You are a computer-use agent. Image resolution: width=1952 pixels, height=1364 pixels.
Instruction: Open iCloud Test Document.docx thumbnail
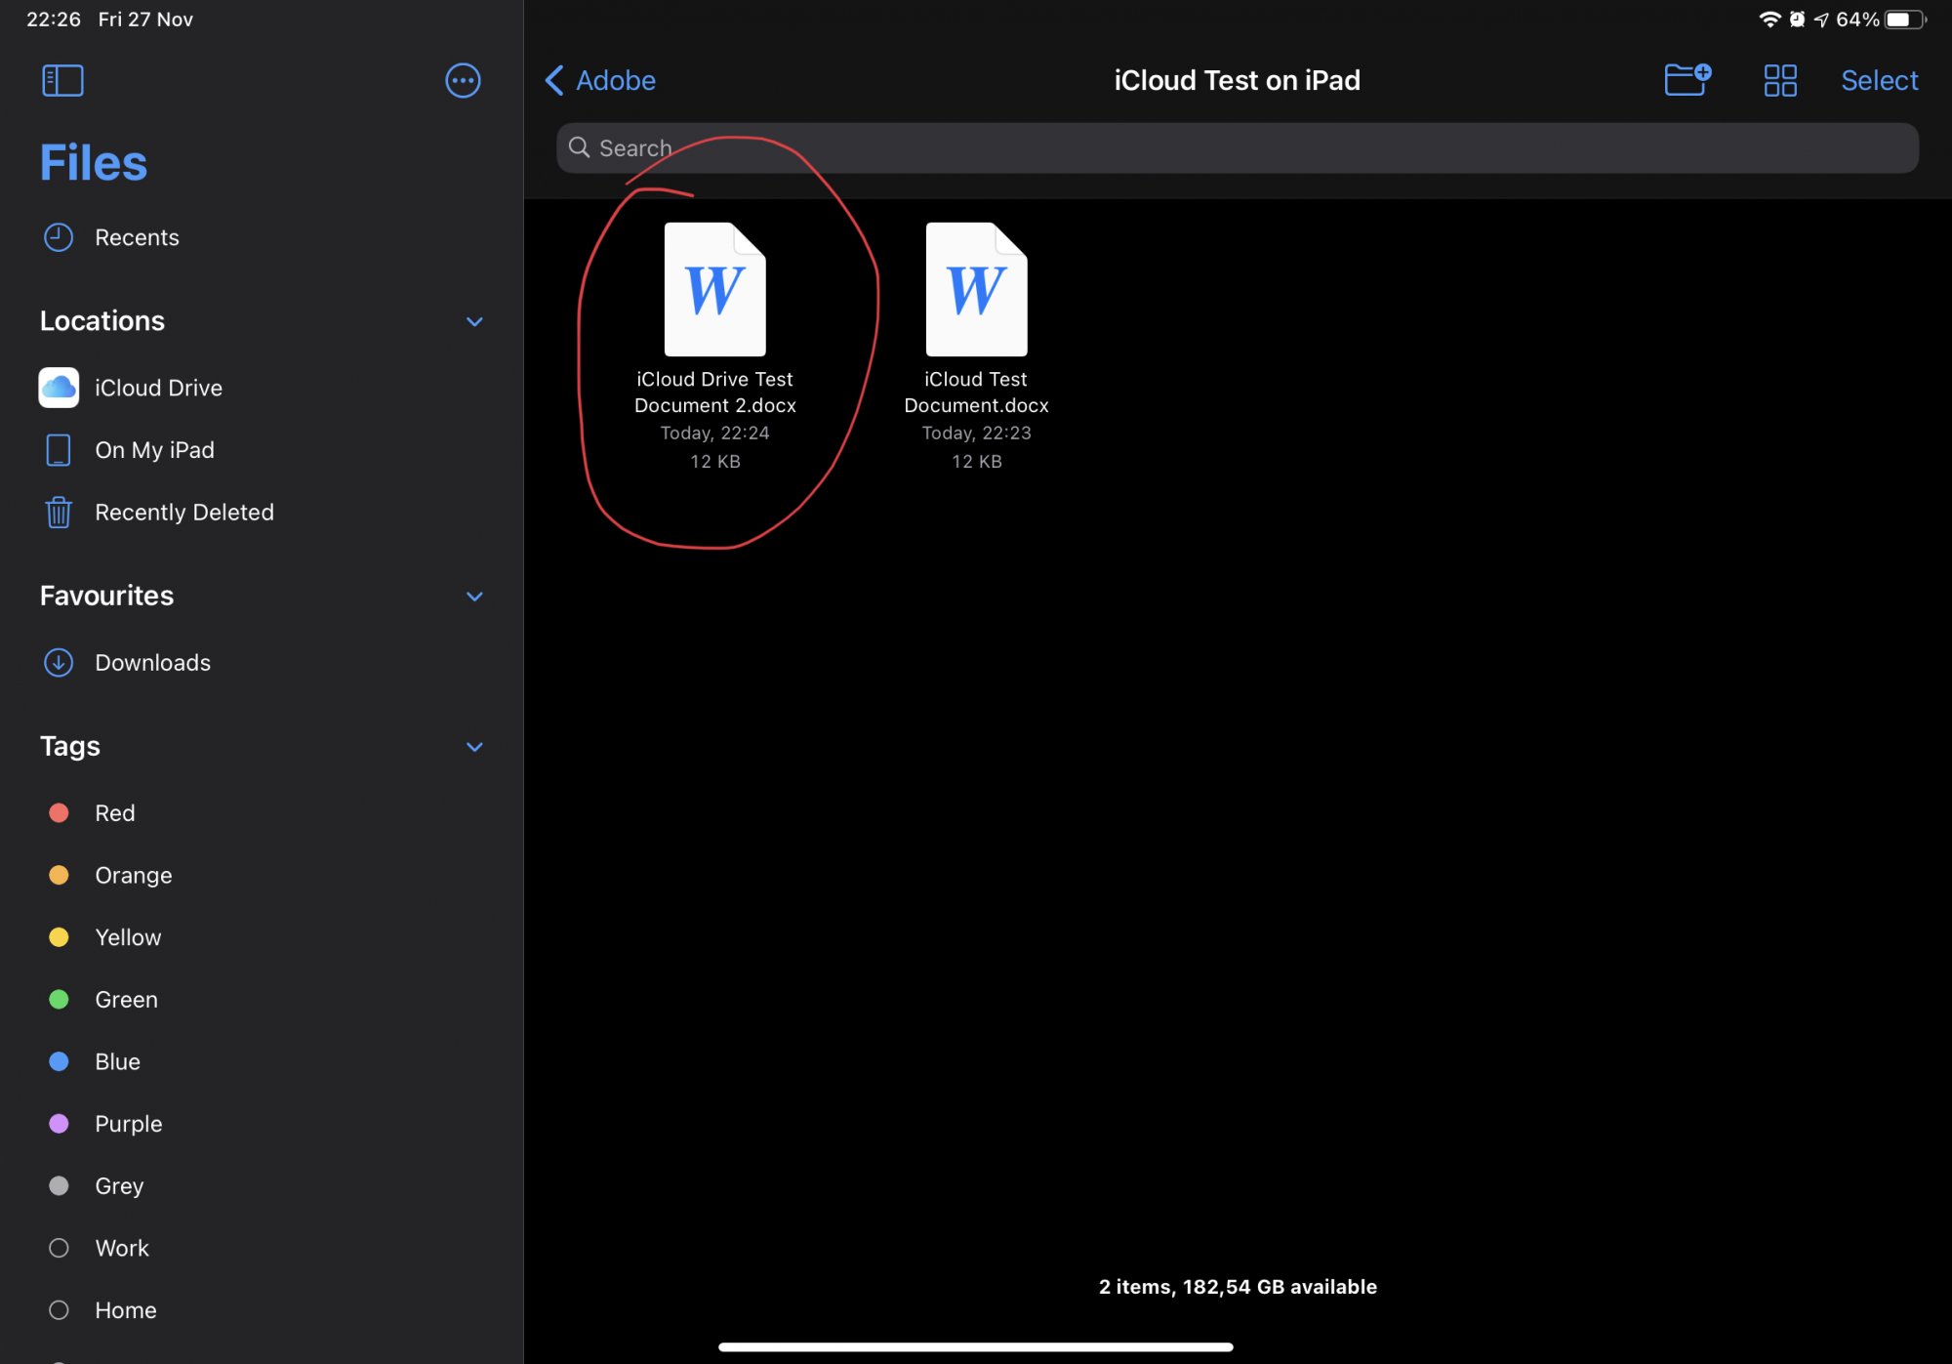tap(976, 289)
